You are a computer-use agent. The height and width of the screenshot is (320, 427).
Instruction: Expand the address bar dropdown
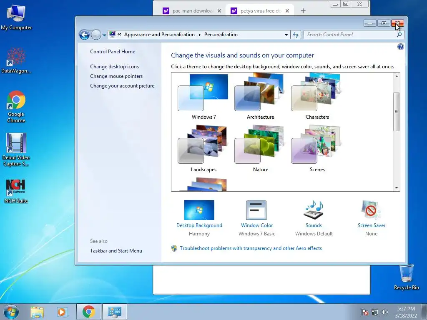286,35
